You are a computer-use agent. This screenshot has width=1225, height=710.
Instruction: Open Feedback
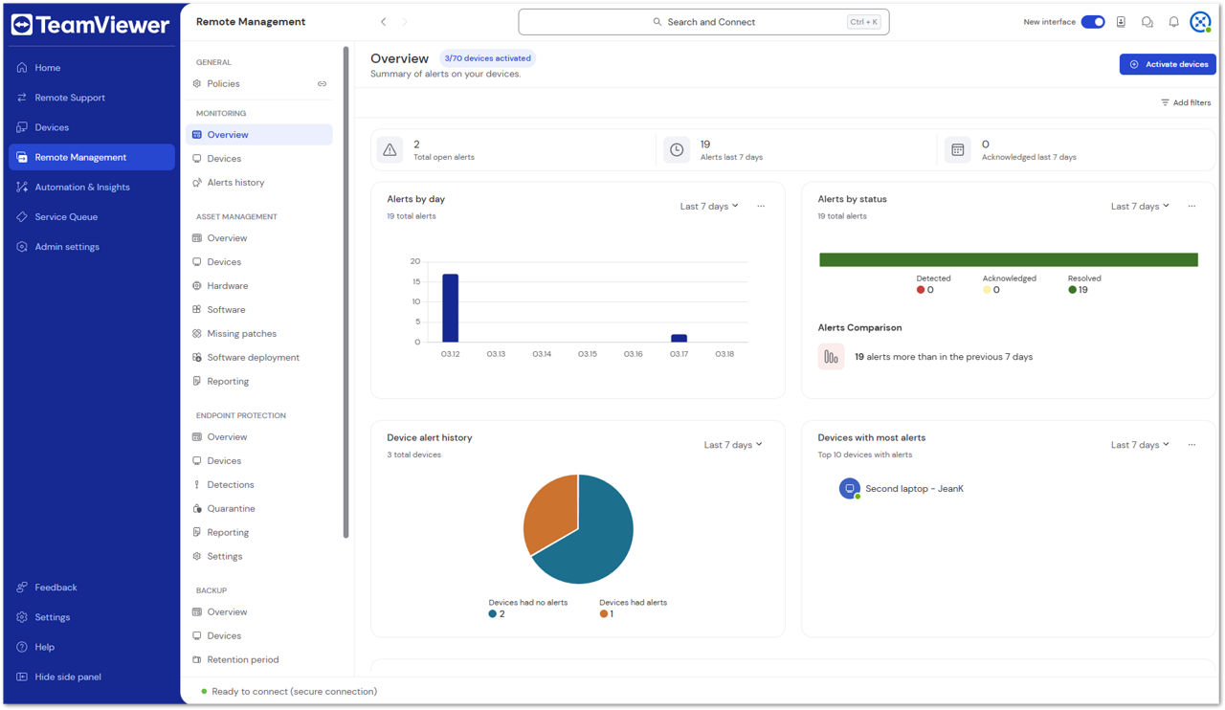92,588
